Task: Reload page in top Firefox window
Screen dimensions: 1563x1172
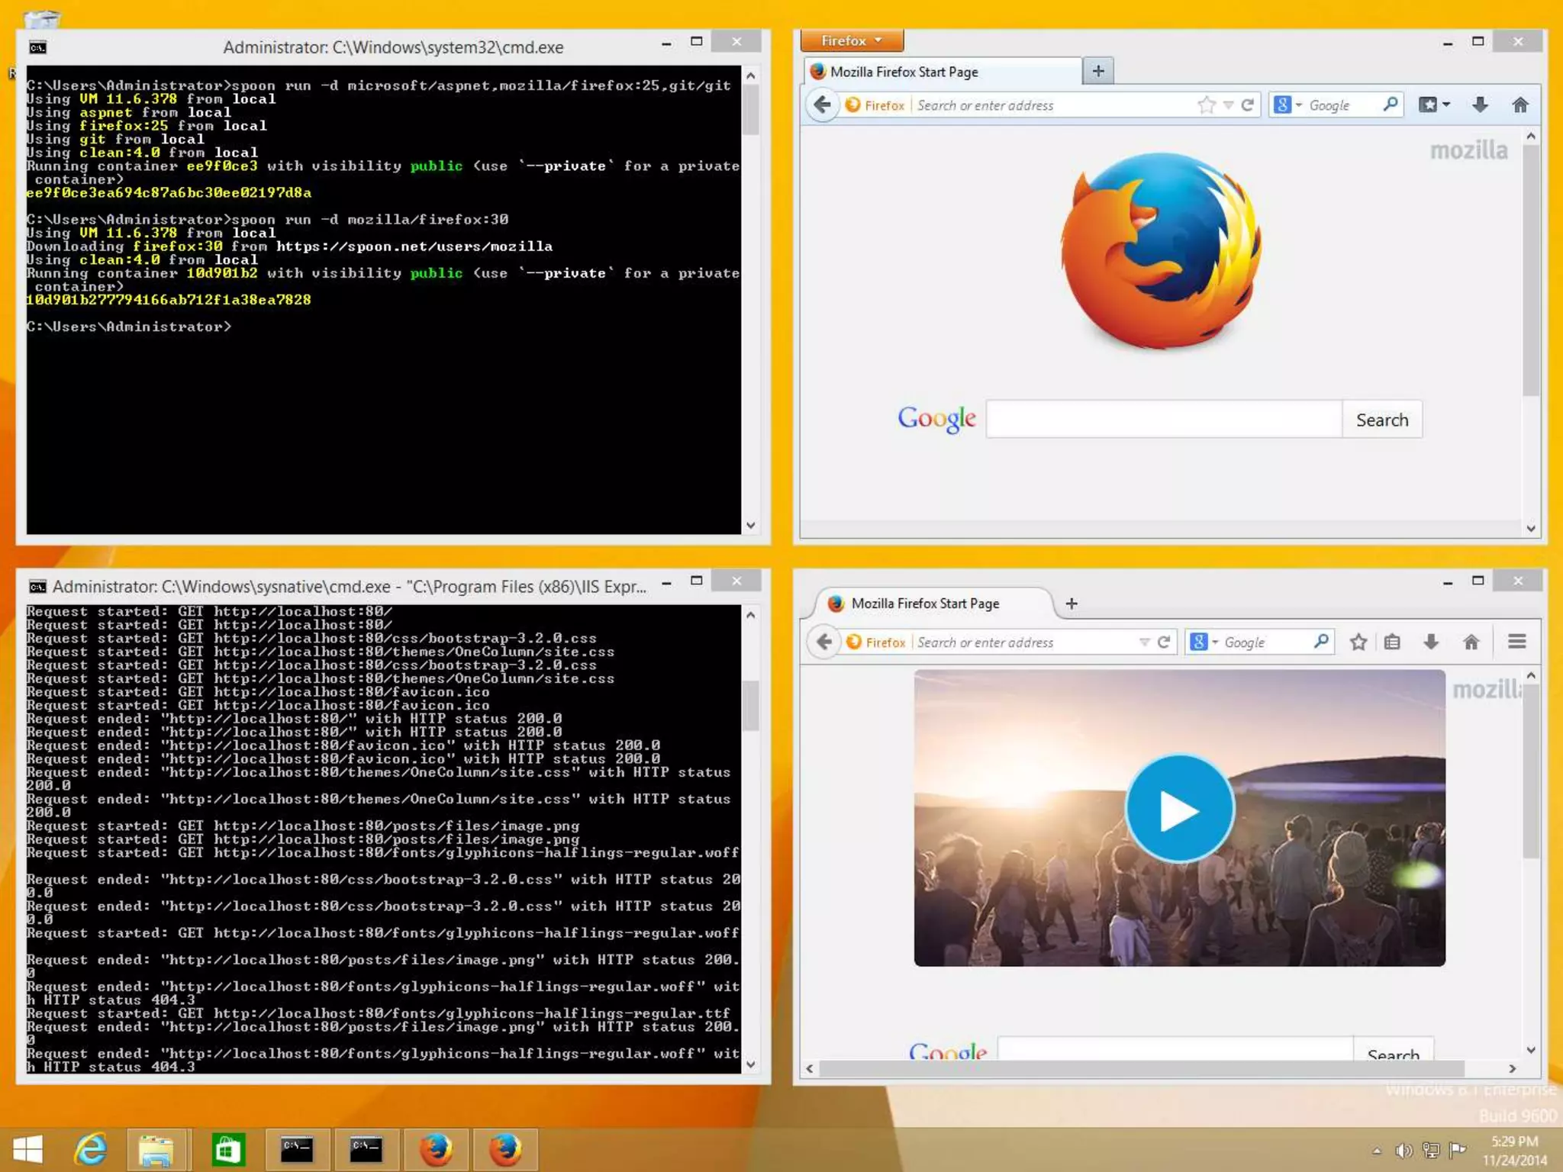Action: coord(1248,105)
